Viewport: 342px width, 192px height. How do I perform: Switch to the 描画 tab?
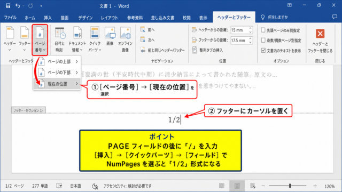tap(64, 18)
